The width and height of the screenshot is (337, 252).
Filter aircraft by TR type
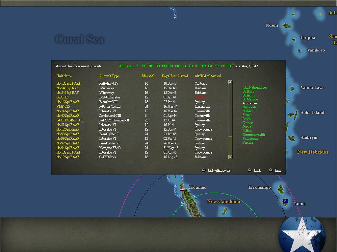(x=203, y=66)
